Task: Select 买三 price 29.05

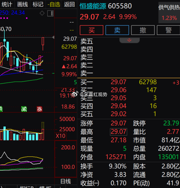Action: coord(119,98)
